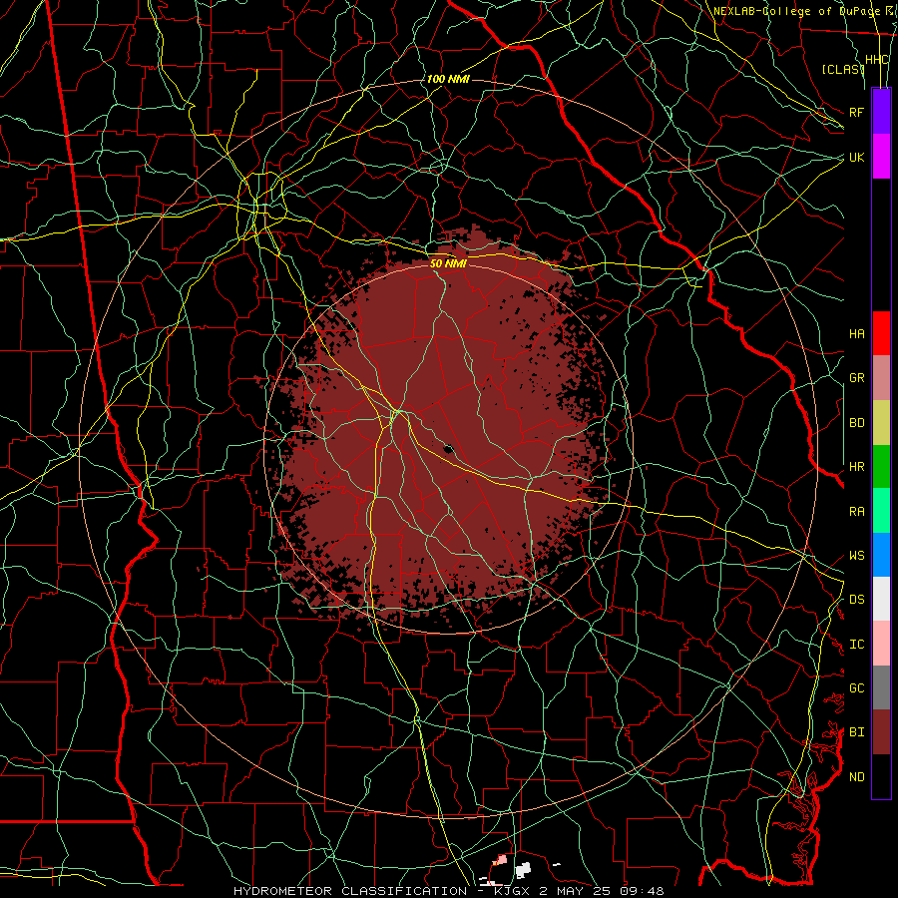Click the HYDROMETEOR CLASSIFICATION caption text

pyautogui.click(x=350, y=891)
